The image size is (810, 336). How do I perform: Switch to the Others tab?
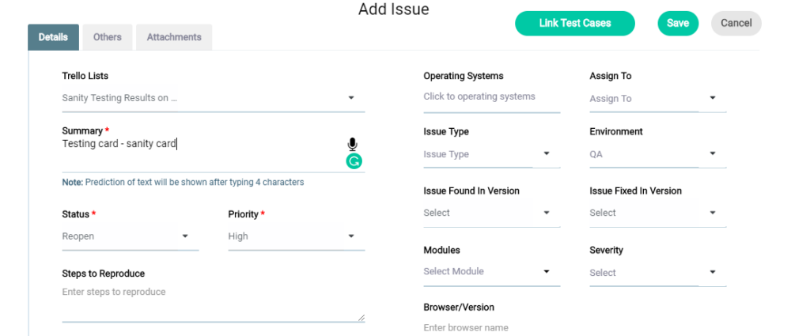pyautogui.click(x=108, y=37)
